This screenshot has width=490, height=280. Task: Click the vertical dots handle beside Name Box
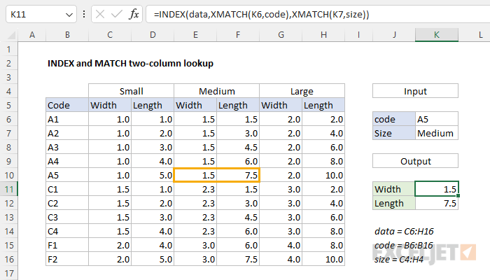point(84,14)
